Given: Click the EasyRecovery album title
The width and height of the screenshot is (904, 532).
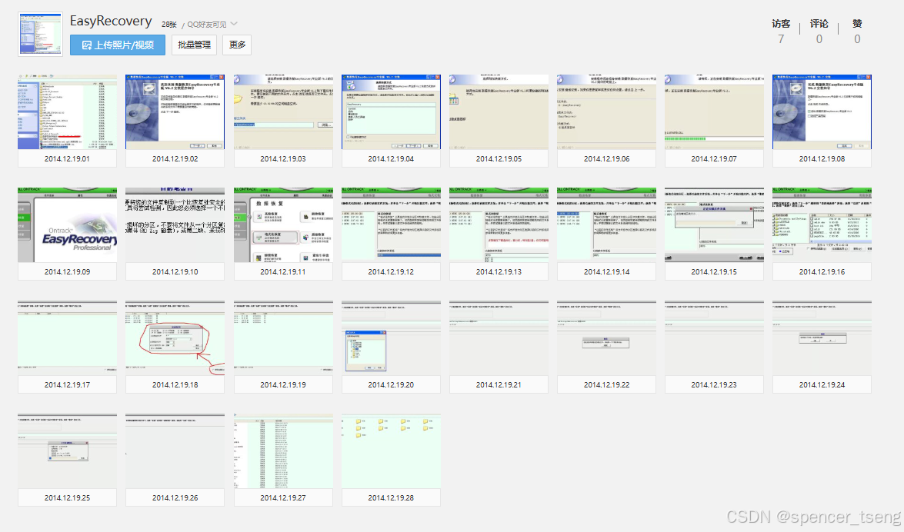Looking at the screenshot, I should (x=110, y=21).
